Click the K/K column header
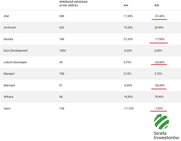The height and width of the screenshot is (141, 181). (x=126, y=5)
